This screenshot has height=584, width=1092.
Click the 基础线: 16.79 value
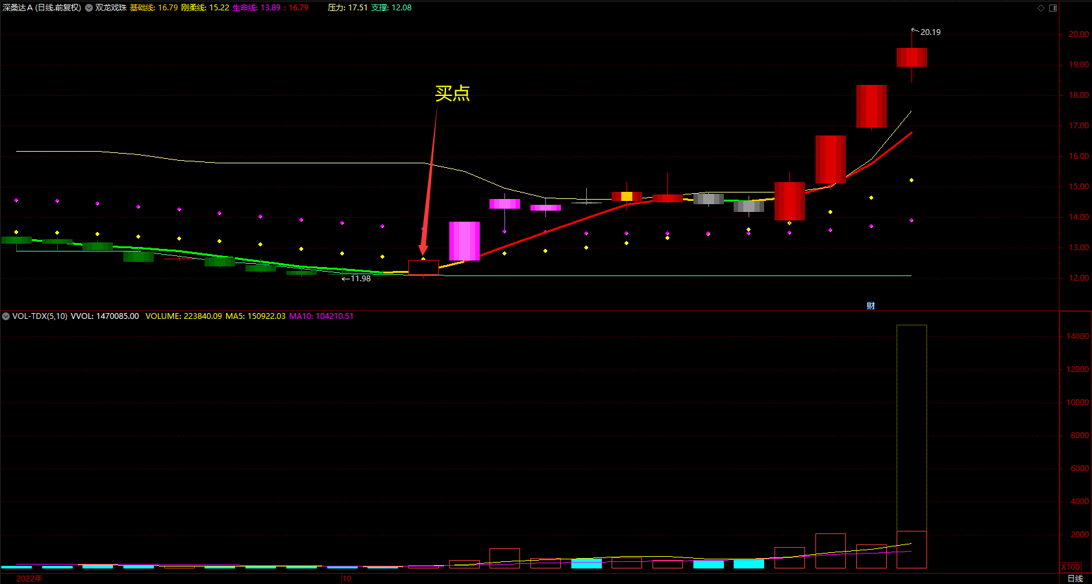[154, 8]
